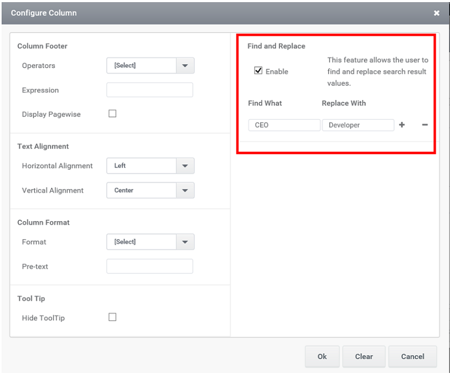450x374 pixels.
Task: Click the Replace With field containing Developer
Action: 358,125
